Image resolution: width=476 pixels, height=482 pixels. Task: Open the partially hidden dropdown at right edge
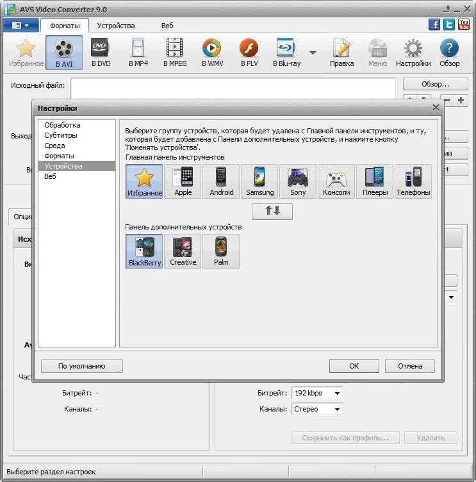[x=451, y=297]
